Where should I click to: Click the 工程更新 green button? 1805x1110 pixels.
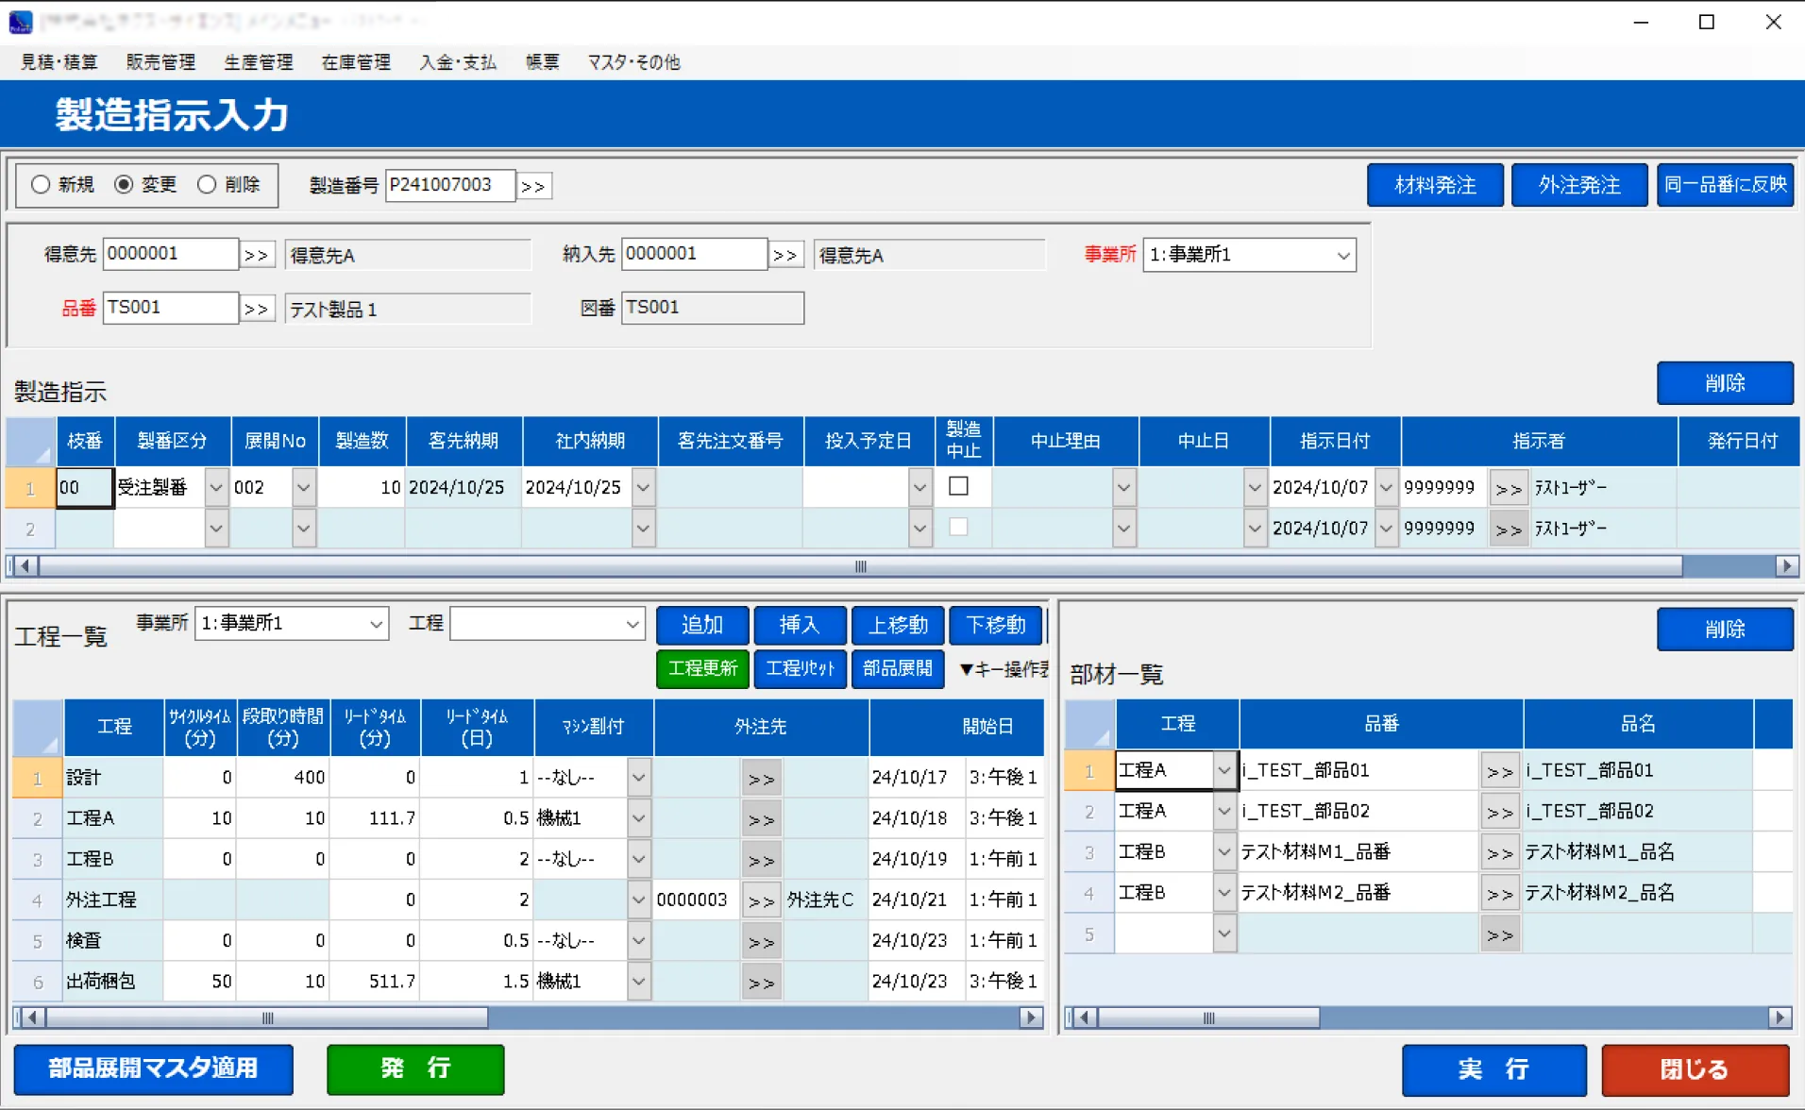pos(702,669)
